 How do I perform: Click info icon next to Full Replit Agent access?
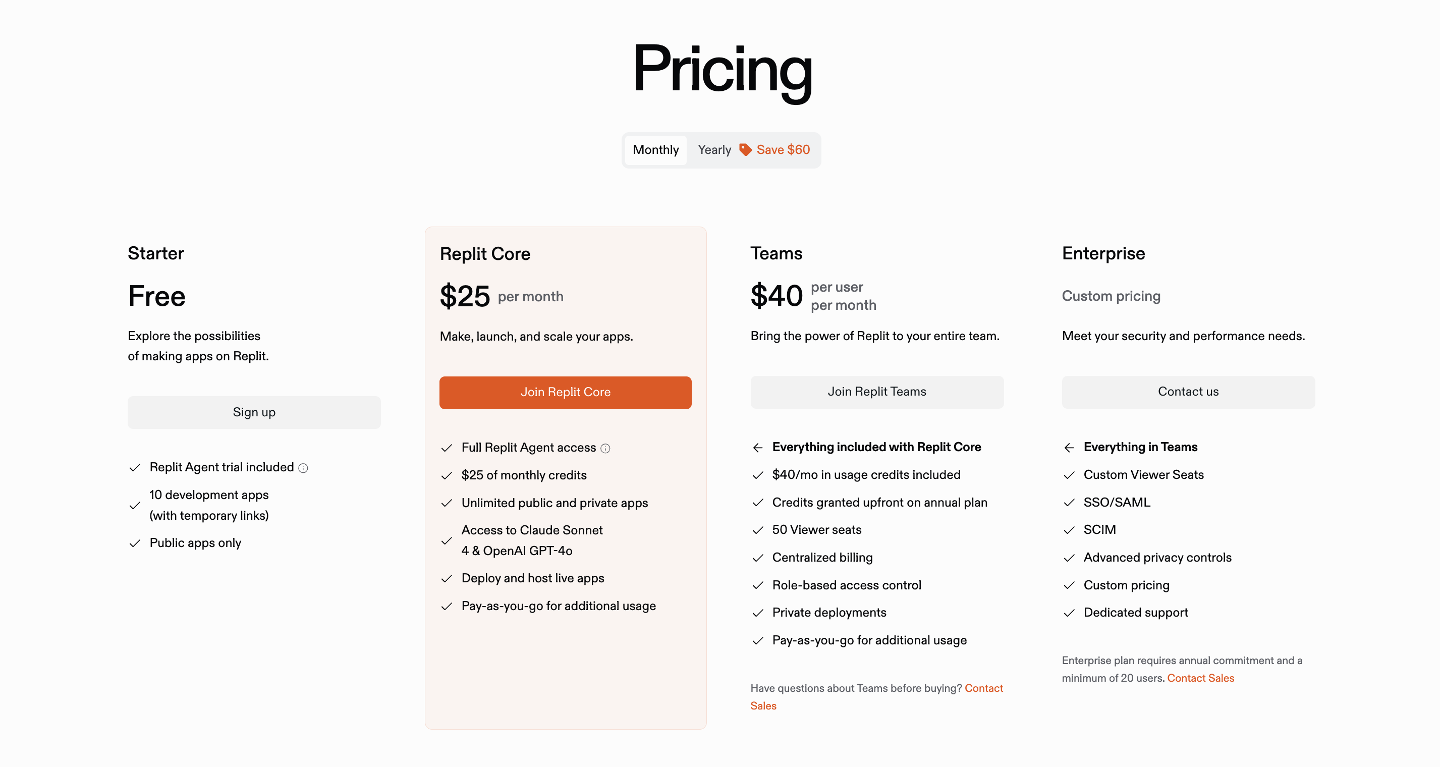click(x=605, y=449)
